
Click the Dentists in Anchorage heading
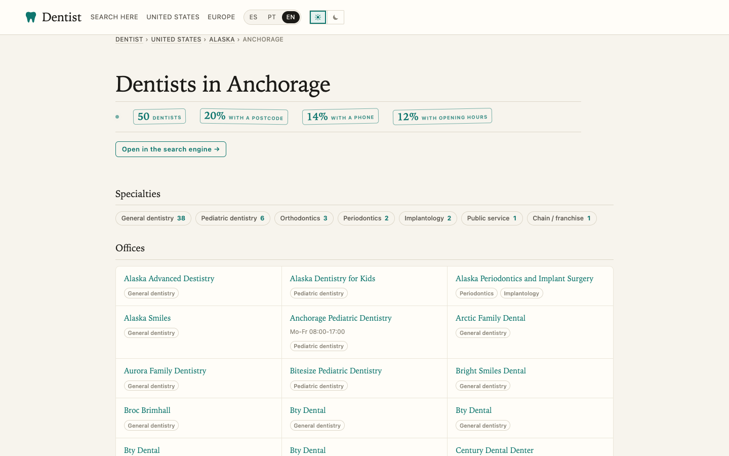click(x=223, y=84)
